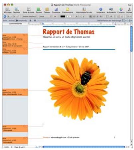Reject change in Remplacé comment bubble
This screenshot has height=150, width=134.
(x=26, y=35)
